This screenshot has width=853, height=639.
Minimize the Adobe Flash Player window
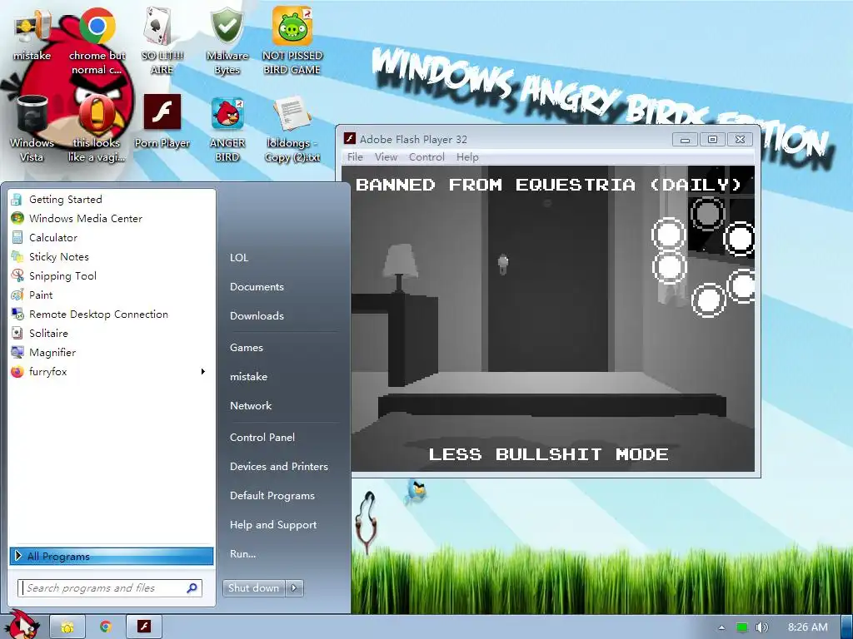(x=685, y=140)
